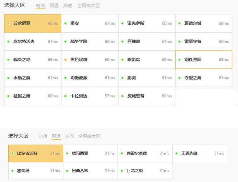Open the 其他 tab in the lower panel
Image resolution: width=238 pixels, height=182 pixels.
point(69,136)
